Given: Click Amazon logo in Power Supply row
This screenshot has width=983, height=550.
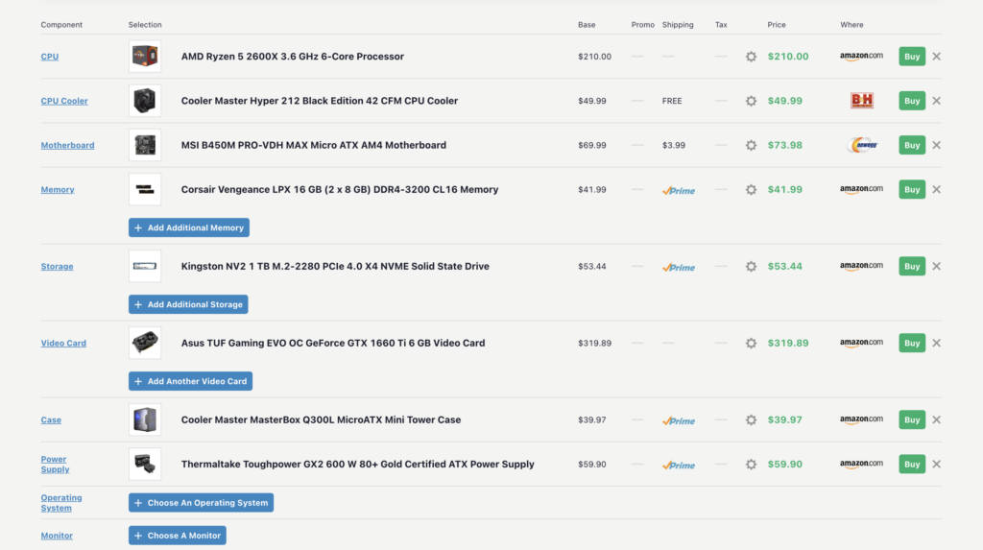Looking at the screenshot, I should pos(861,464).
